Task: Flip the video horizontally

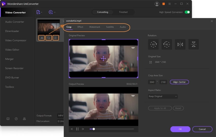Action: 180,44
